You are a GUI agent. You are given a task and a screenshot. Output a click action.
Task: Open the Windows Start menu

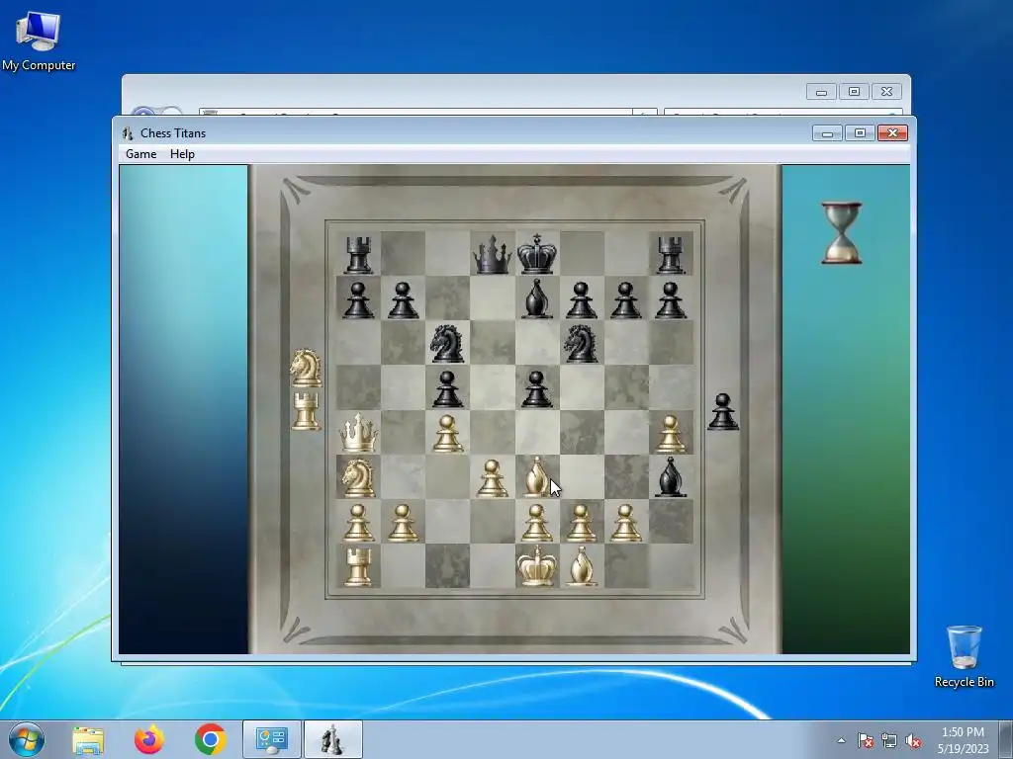[x=27, y=739]
